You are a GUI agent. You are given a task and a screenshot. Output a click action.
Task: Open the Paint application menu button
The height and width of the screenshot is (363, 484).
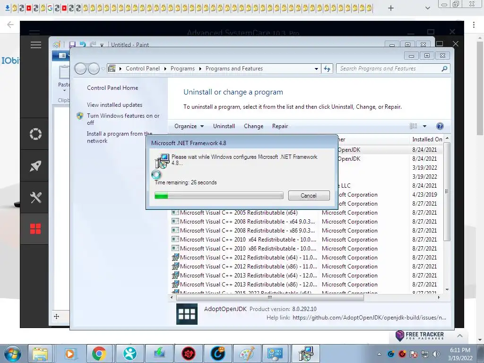coord(62,56)
